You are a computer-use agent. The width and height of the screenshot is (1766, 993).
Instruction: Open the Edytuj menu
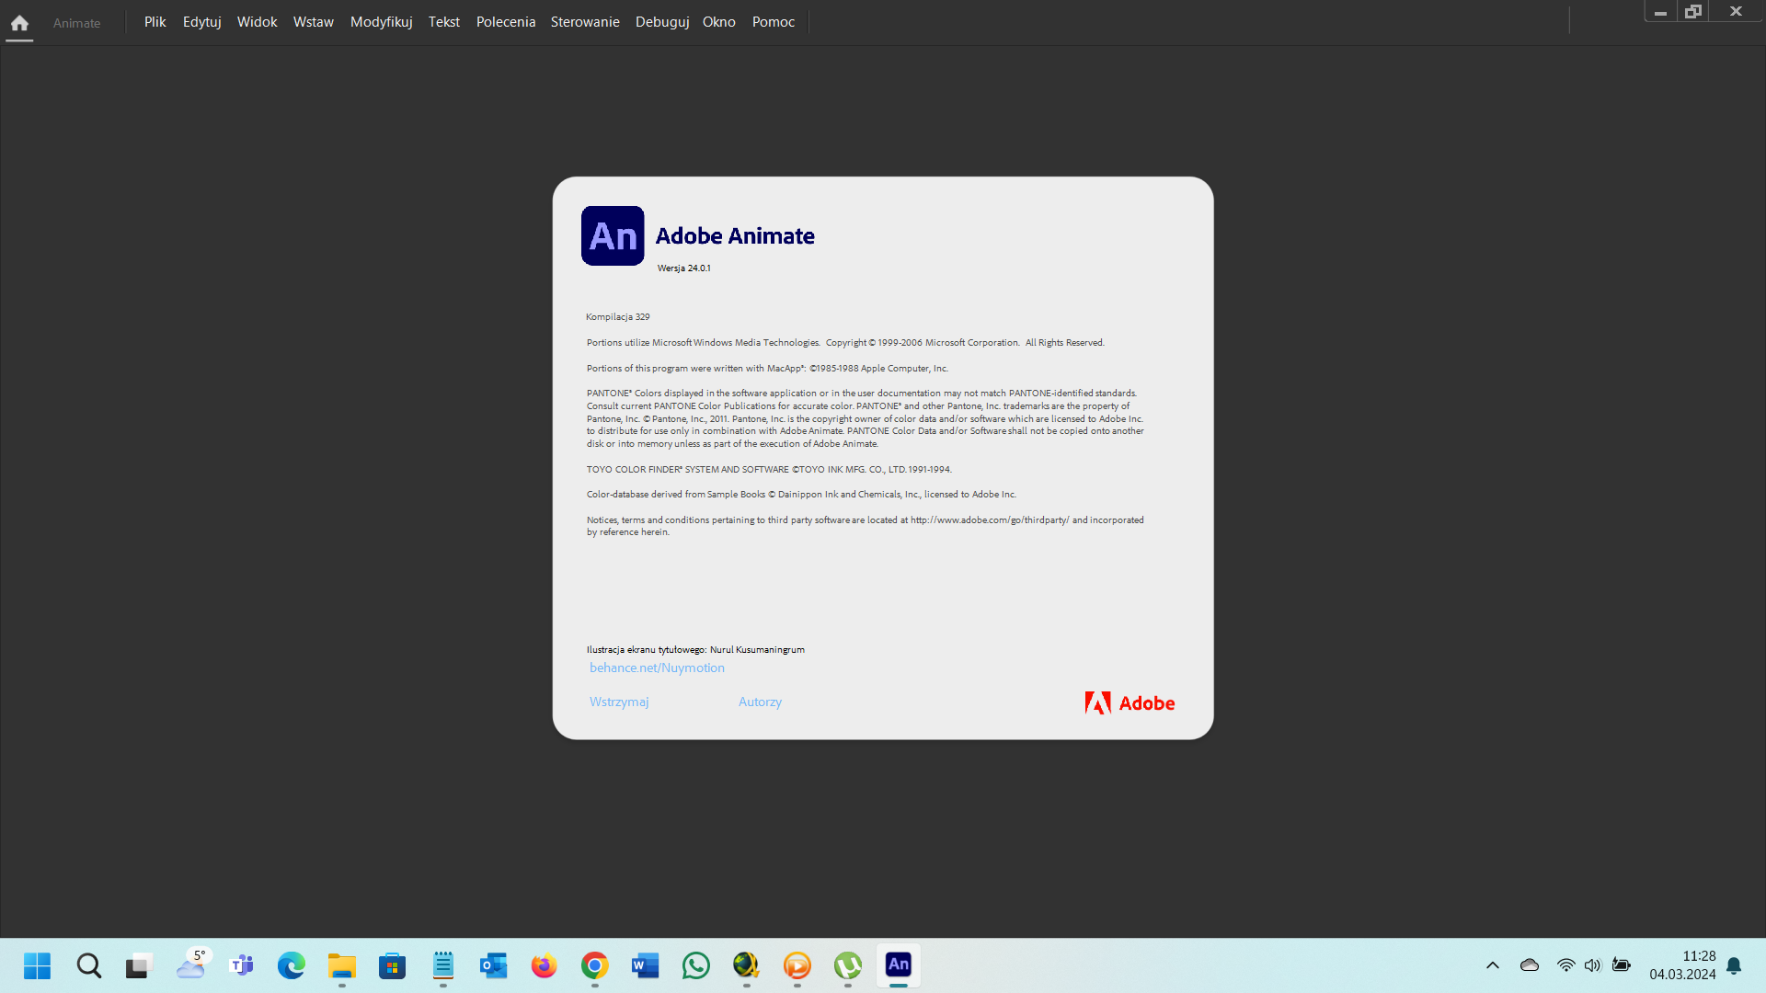[x=202, y=22]
